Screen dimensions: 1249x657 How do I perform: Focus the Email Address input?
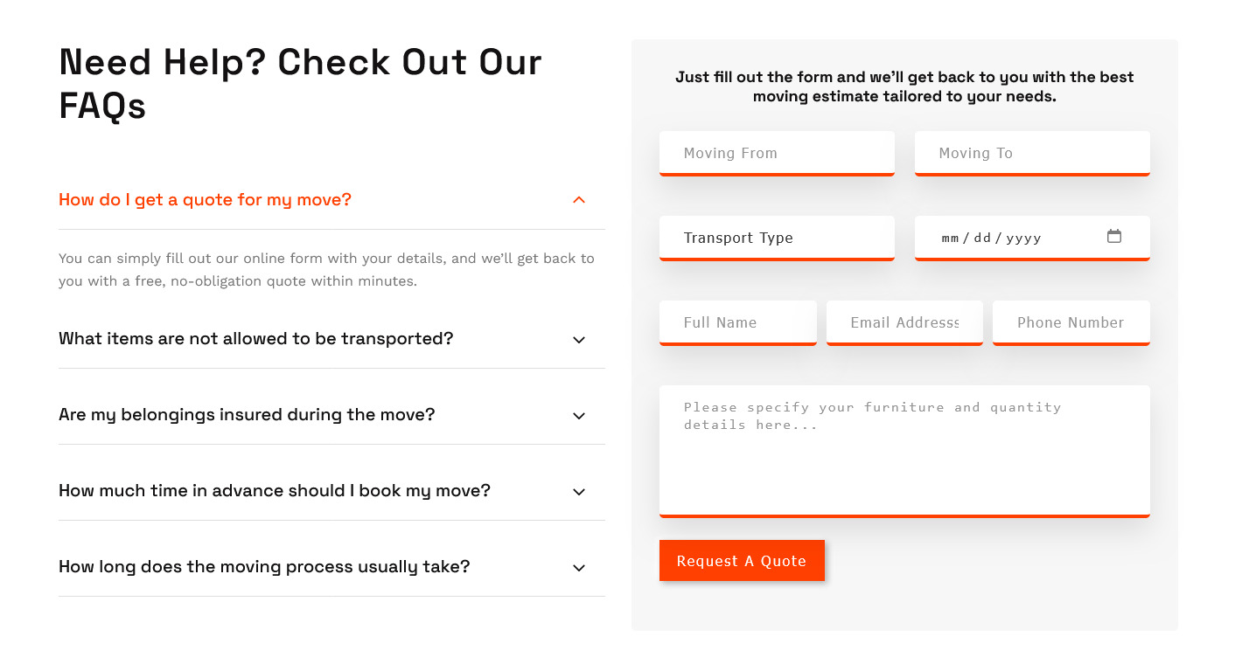pyautogui.click(x=904, y=322)
